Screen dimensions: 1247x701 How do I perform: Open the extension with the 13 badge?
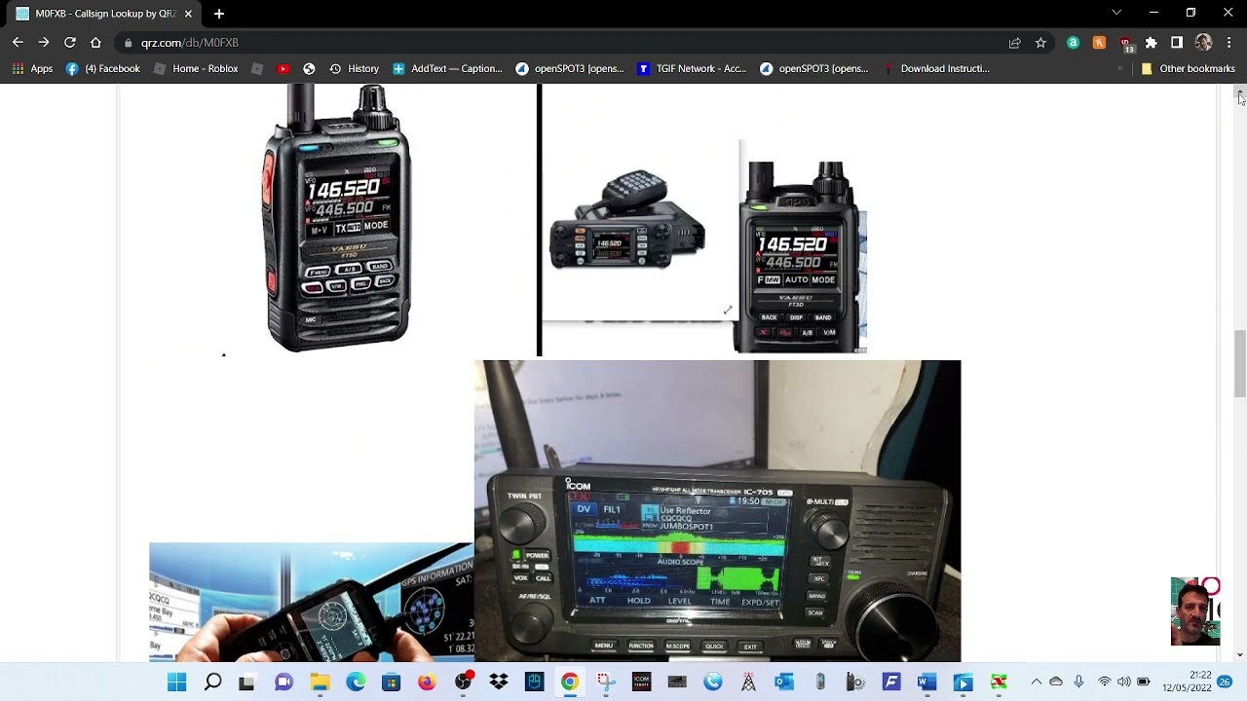[x=1126, y=44]
